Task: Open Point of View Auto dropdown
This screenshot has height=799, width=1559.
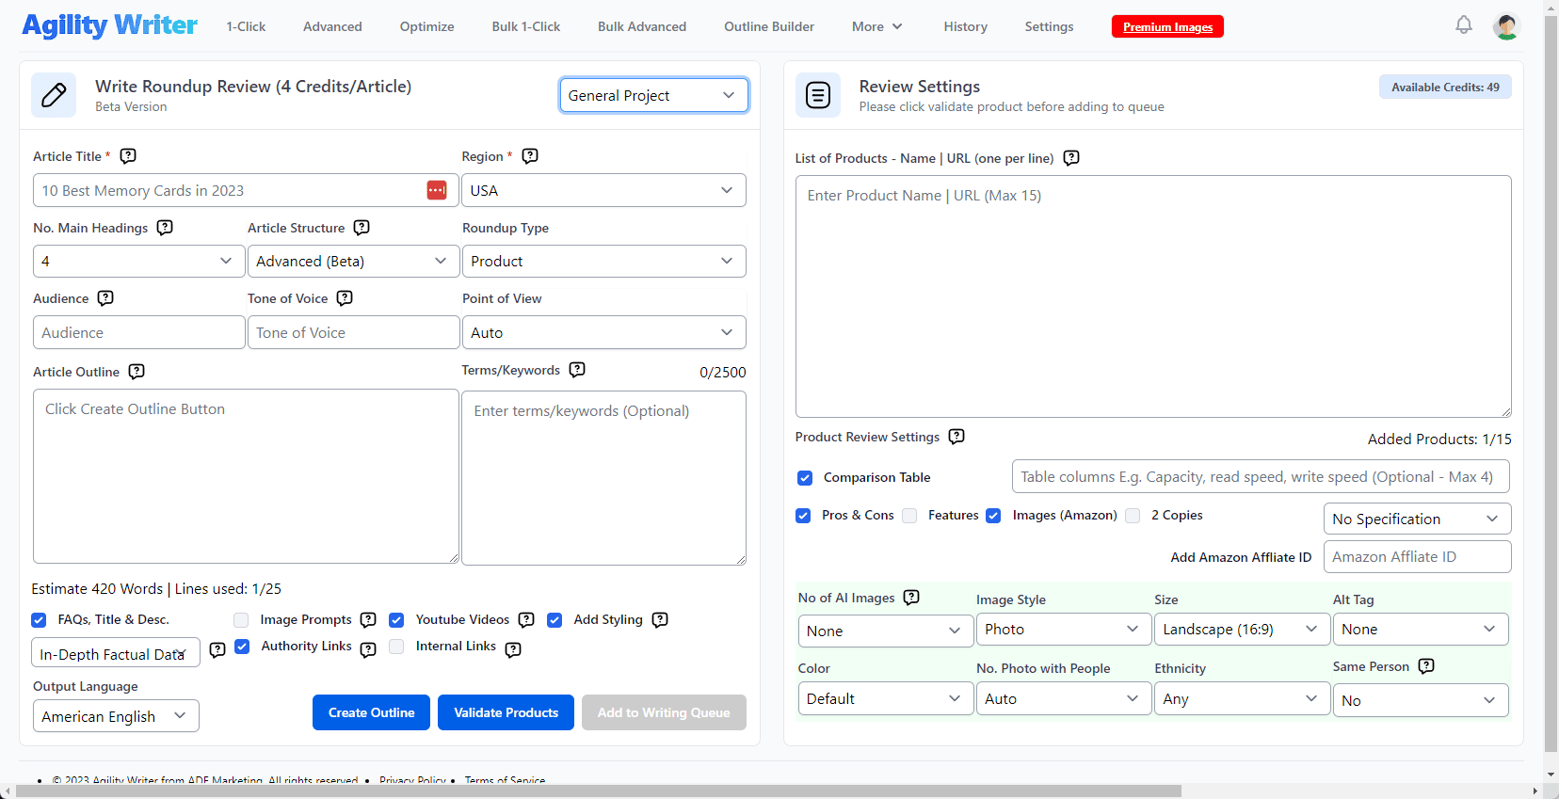Action: (x=603, y=332)
